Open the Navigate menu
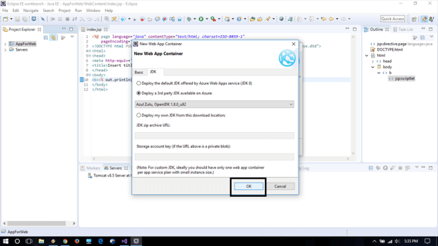Screen dimensions: 438x246 [x=31, y=10]
